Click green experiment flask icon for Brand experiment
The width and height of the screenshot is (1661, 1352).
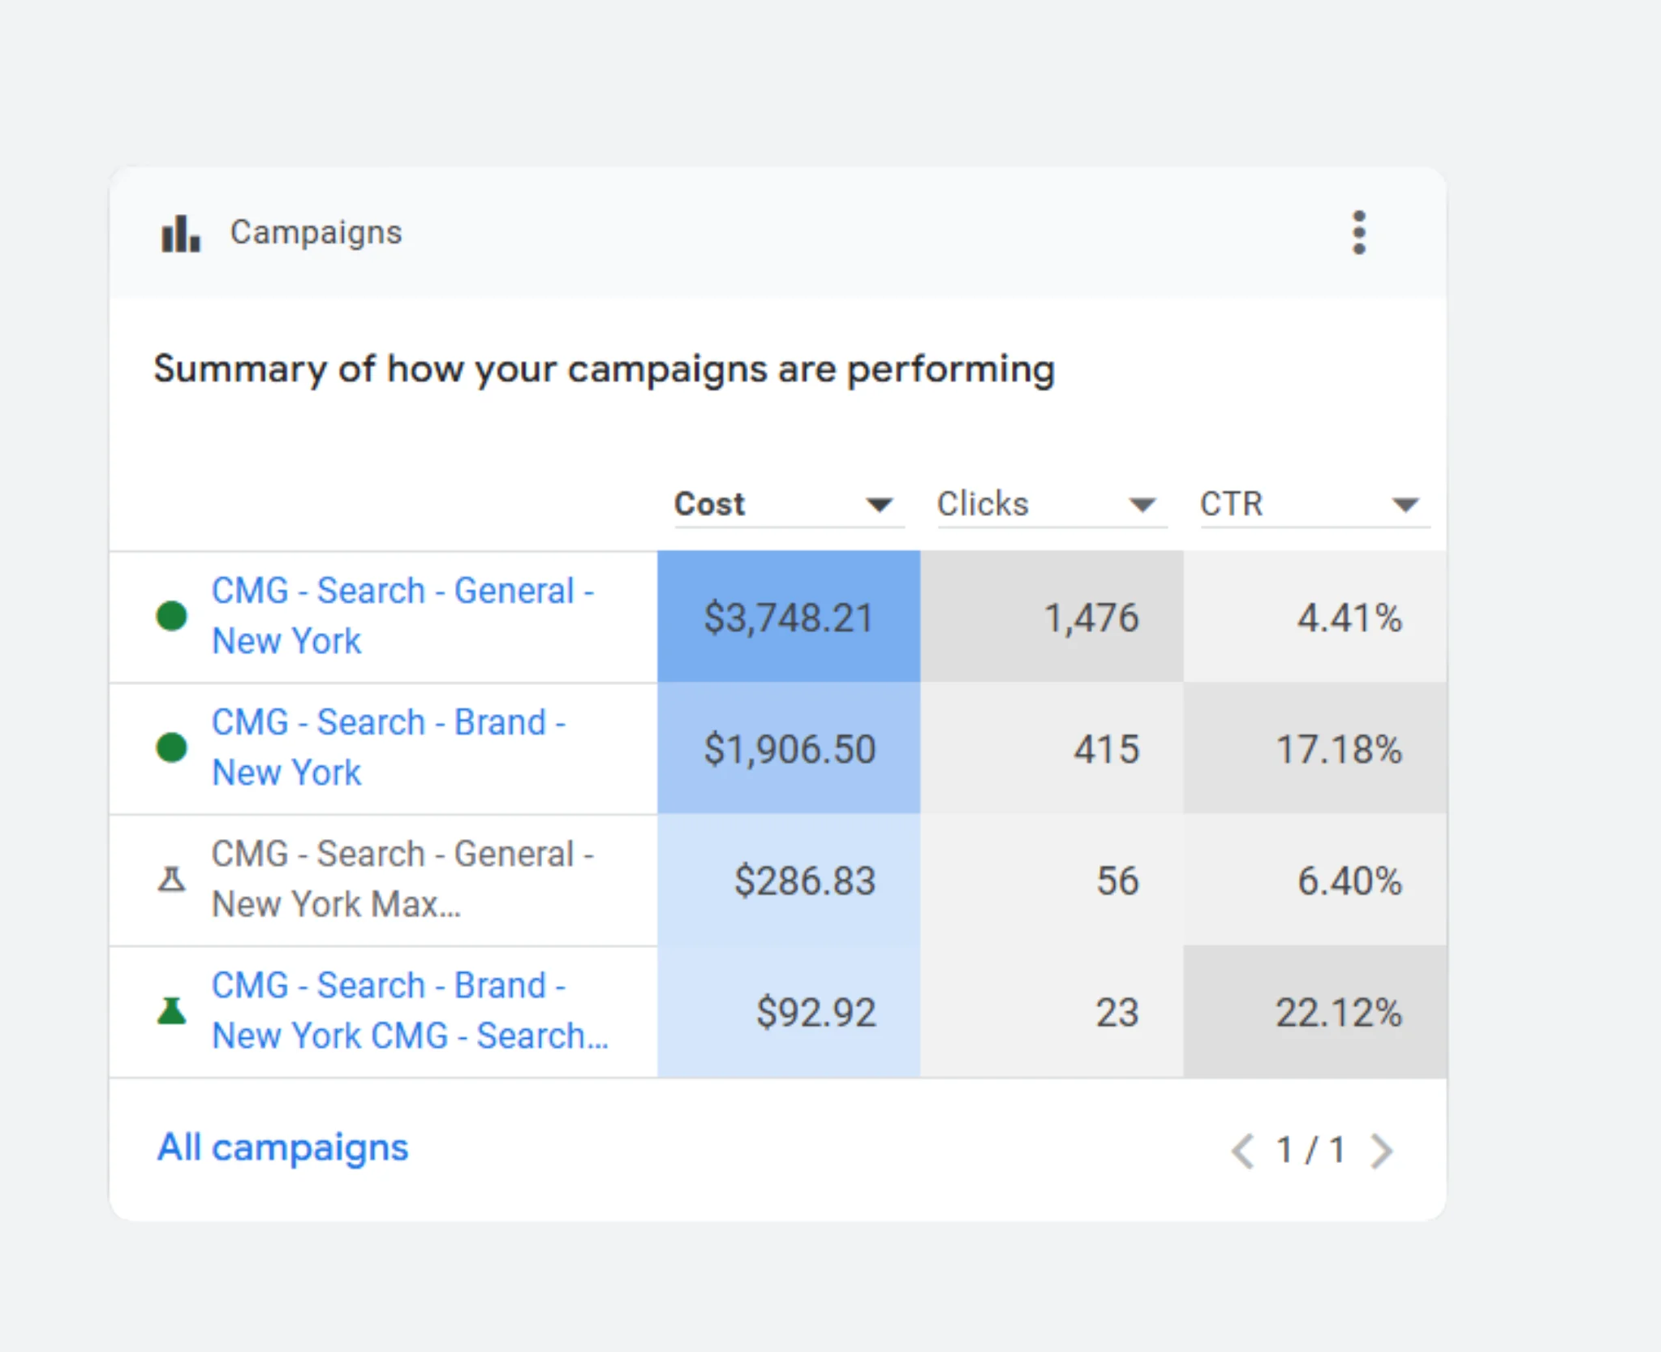pos(171,1011)
